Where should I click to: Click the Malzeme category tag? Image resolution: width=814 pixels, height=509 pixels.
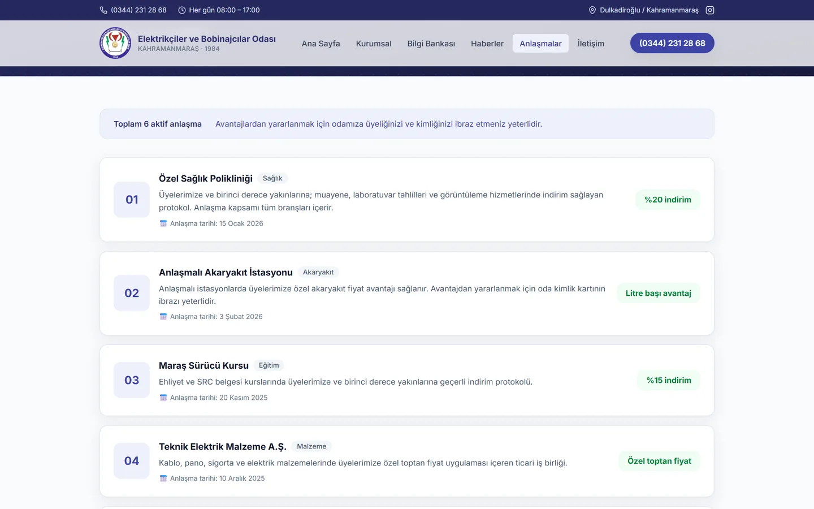[x=311, y=446]
